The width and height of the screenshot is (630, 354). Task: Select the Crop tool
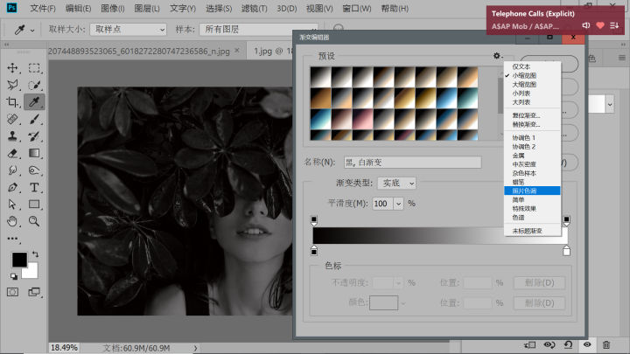(x=13, y=101)
